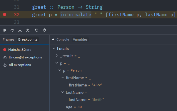The image size is (177, 111).
Task: Click line number 31 in the gutter
Action: pyautogui.click(x=17, y=7)
